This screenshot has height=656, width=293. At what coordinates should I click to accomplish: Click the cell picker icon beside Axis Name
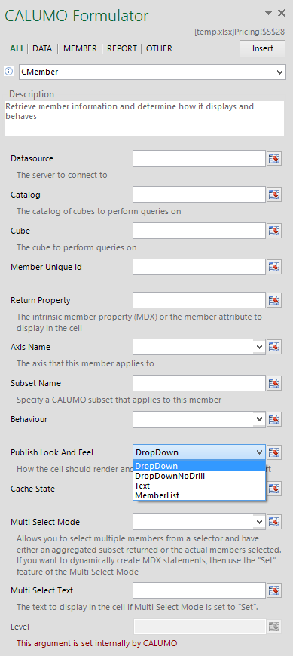click(273, 347)
